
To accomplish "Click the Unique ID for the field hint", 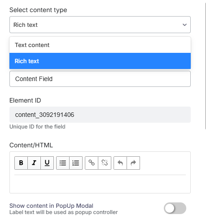I will (37, 127).
